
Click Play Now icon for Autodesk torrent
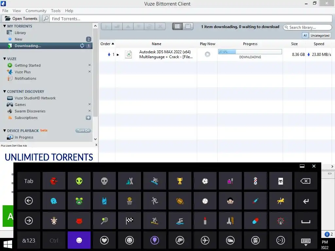(x=207, y=55)
